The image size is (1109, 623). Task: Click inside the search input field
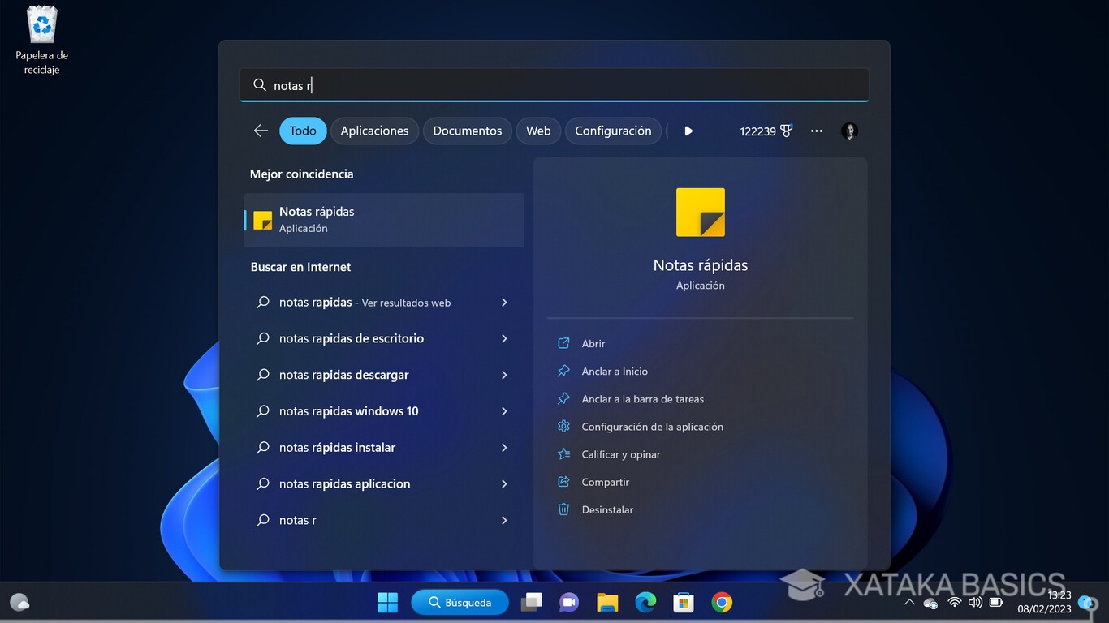554,84
